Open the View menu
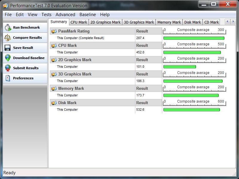Screen dimensions: 239x179 [x=33, y=15]
